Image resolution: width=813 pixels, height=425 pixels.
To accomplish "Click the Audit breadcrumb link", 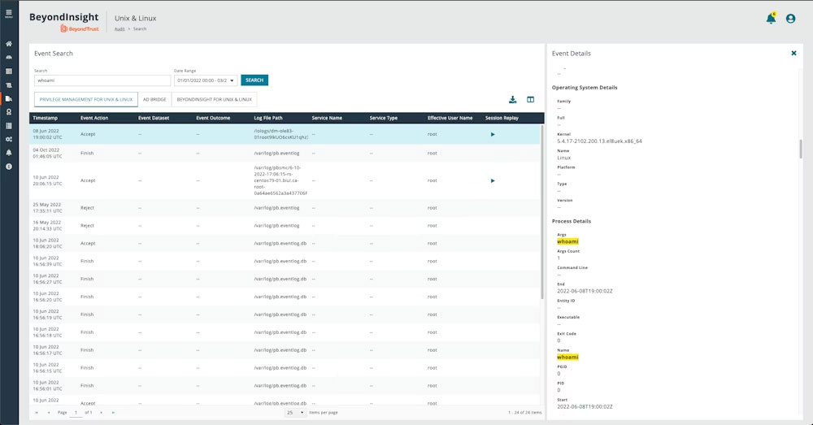I will tap(118, 28).
